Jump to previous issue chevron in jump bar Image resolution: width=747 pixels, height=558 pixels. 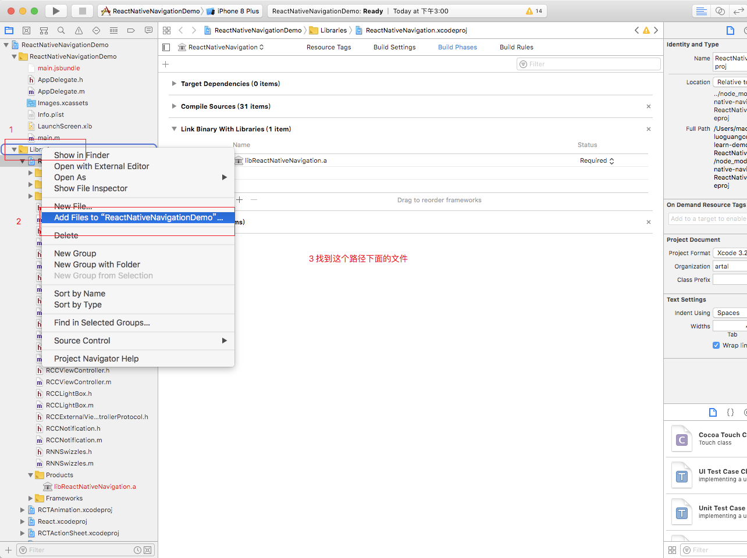coord(636,30)
